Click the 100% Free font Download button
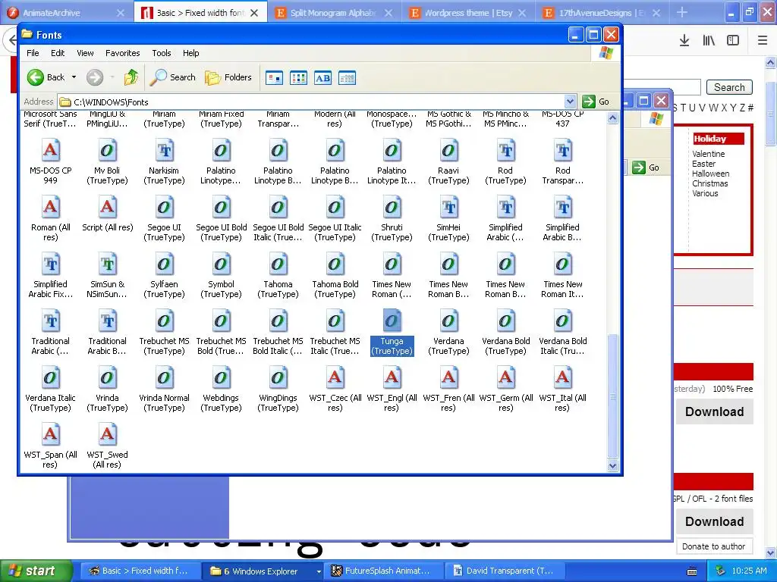Image resolution: width=777 pixels, height=582 pixels. [x=715, y=411]
